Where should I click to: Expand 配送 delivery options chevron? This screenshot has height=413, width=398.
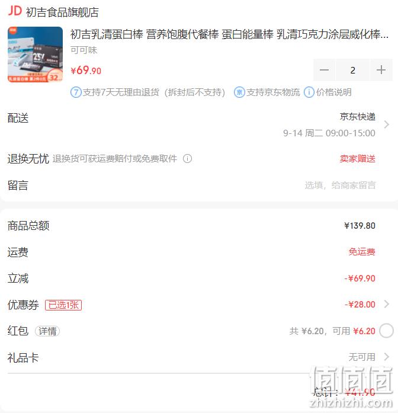click(386, 124)
